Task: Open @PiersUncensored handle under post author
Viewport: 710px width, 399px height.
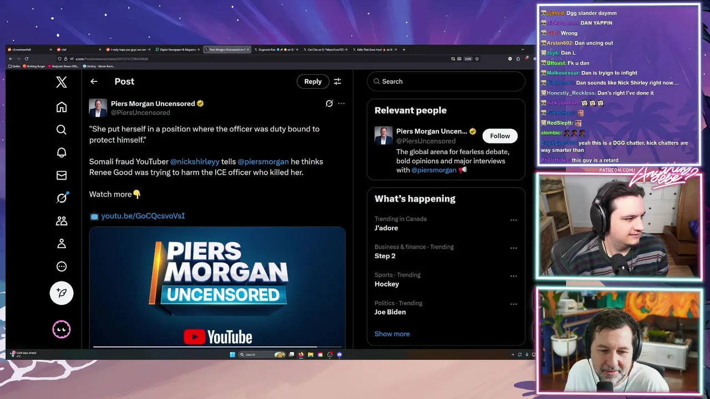Action: (x=140, y=112)
